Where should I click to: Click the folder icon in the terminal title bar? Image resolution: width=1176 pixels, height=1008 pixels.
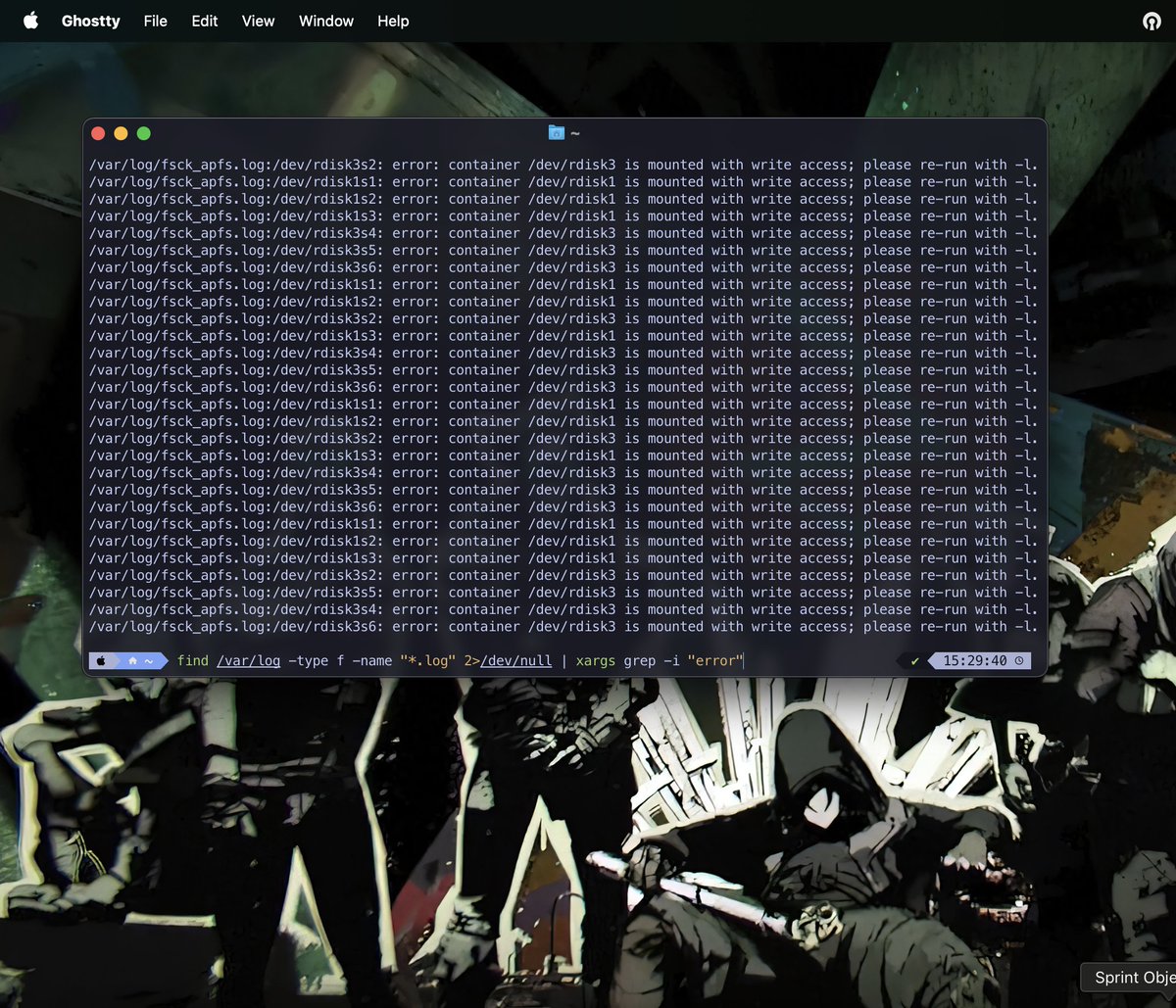point(557,132)
